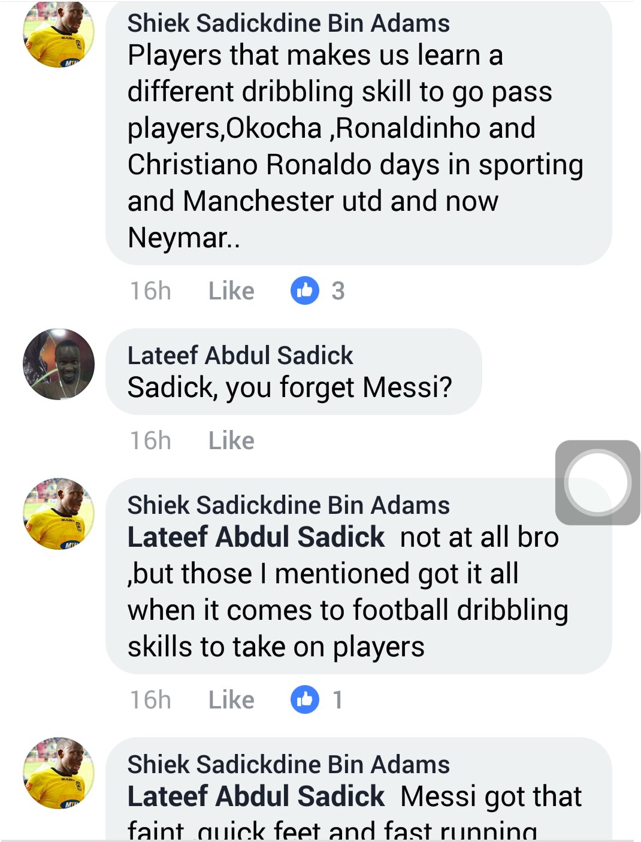
Task: Open Lateef Abdul Sadick commenter name link
Action: pyautogui.click(x=240, y=356)
